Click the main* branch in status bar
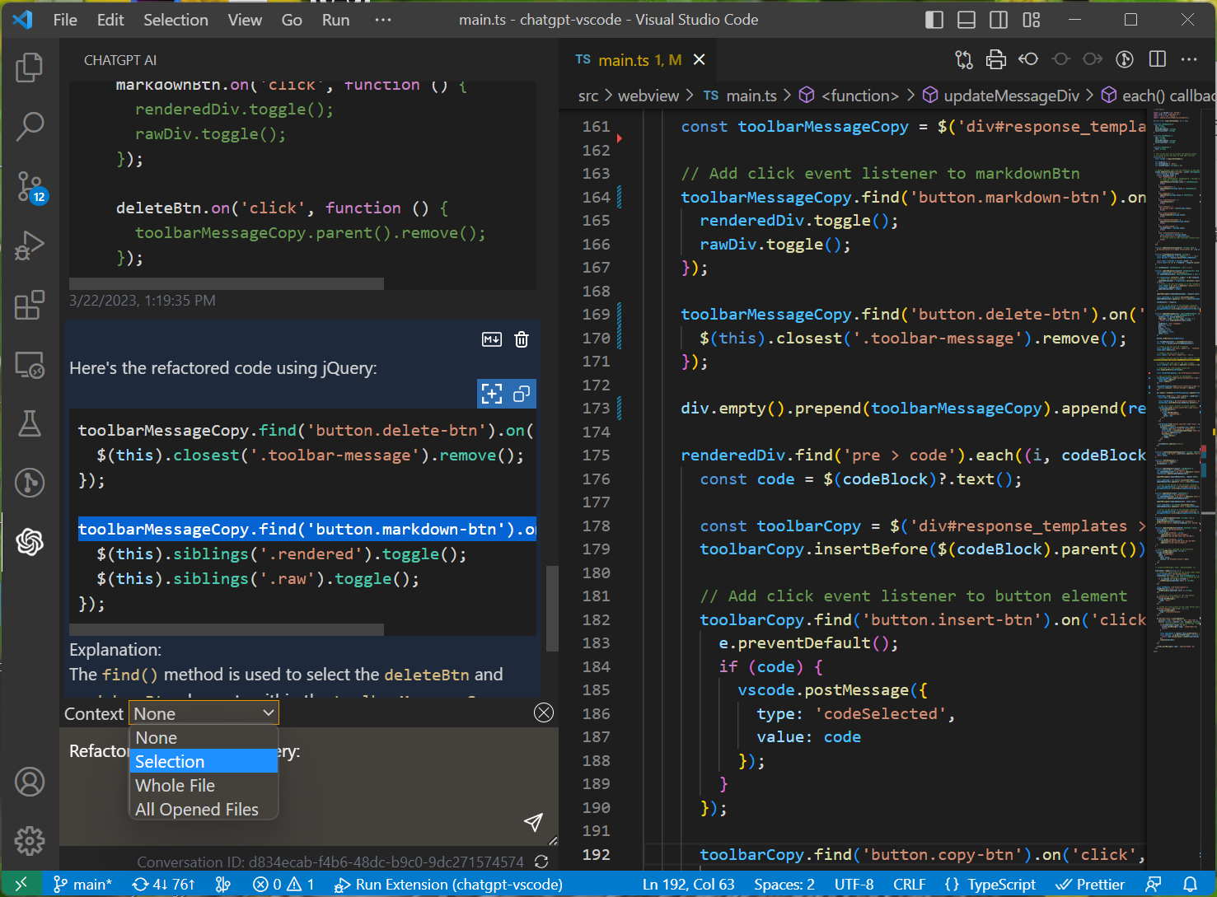Viewport: 1217px width, 897px height. point(82,885)
